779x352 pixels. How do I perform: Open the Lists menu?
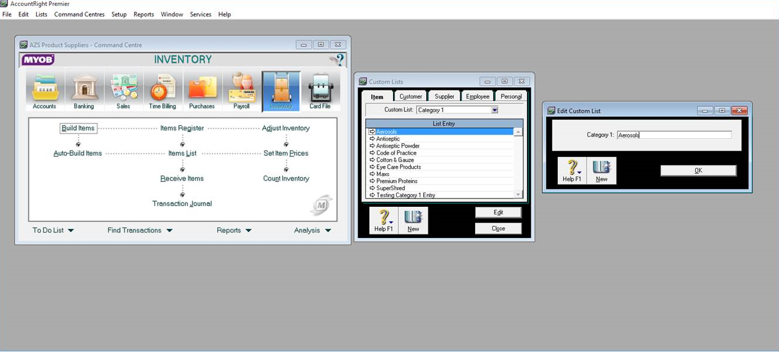41,14
